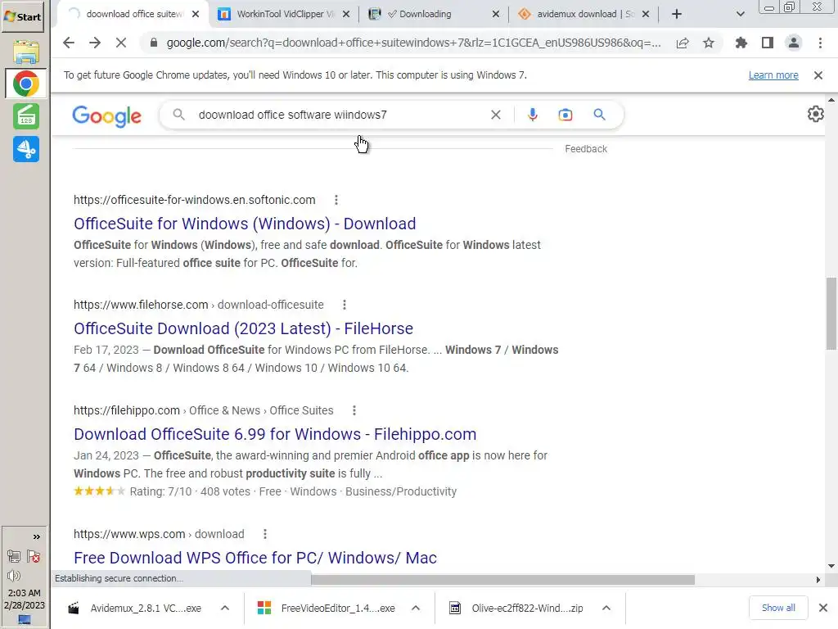Image resolution: width=838 pixels, height=629 pixels.
Task: Expand options for Avidemux download
Action: [x=225, y=609]
